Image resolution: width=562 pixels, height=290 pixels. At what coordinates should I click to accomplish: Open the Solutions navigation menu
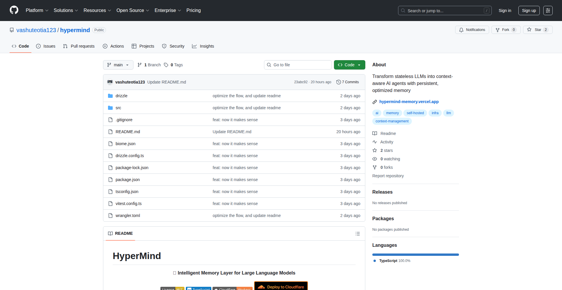point(66,11)
